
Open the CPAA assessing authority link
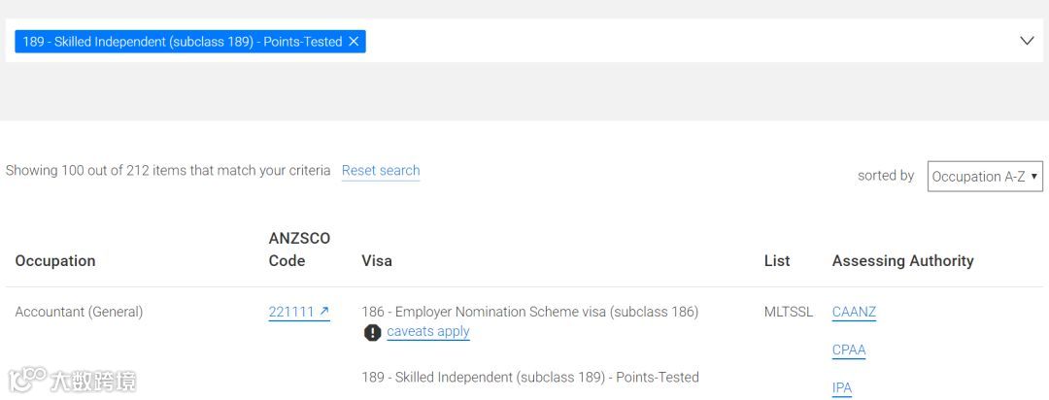[x=849, y=350]
